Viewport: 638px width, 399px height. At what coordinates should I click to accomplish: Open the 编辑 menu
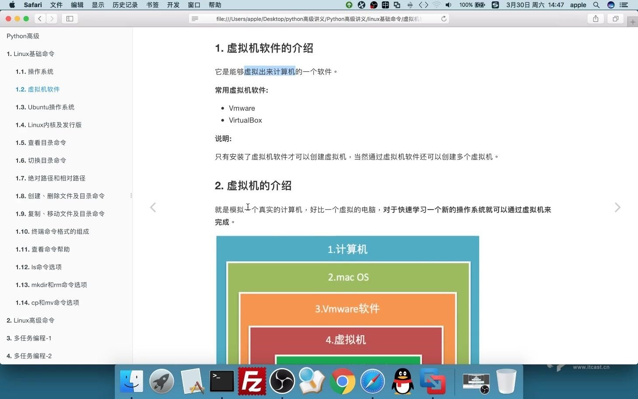point(77,5)
